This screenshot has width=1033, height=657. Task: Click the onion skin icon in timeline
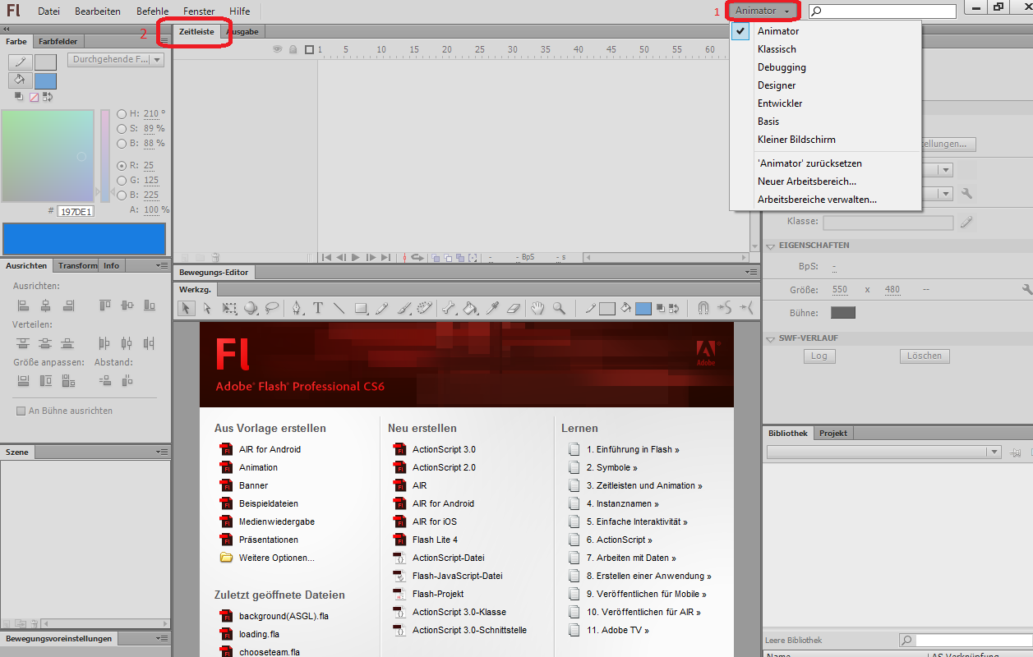click(x=436, y=257)
